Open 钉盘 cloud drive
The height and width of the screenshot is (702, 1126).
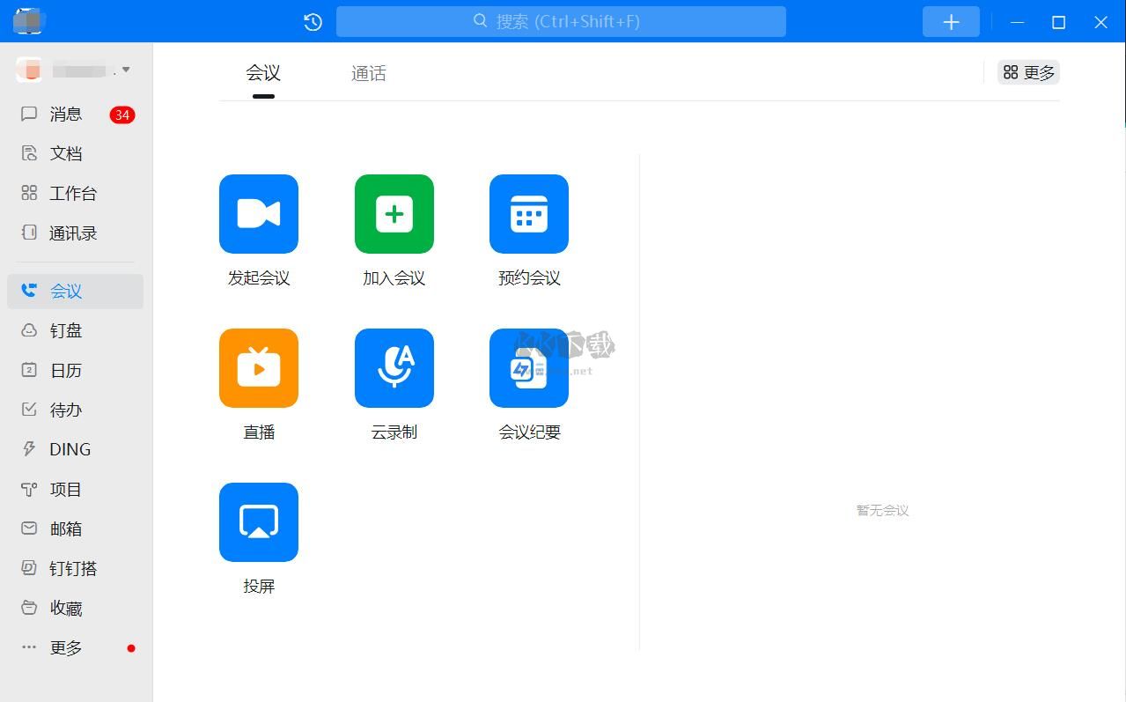click(x=65, y=330)
